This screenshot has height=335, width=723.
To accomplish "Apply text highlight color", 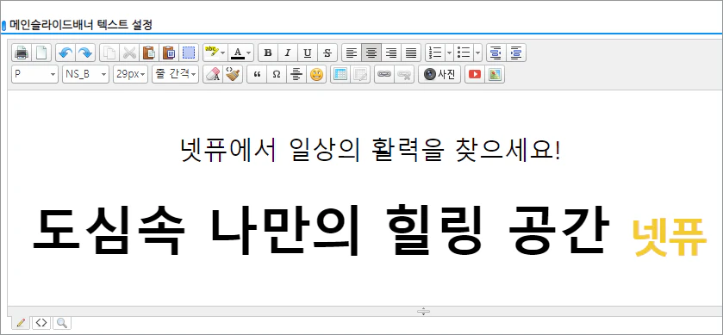I will 212,53.
